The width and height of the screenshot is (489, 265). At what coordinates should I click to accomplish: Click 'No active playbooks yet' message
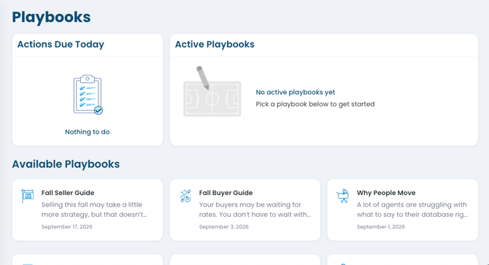(296, 92)
